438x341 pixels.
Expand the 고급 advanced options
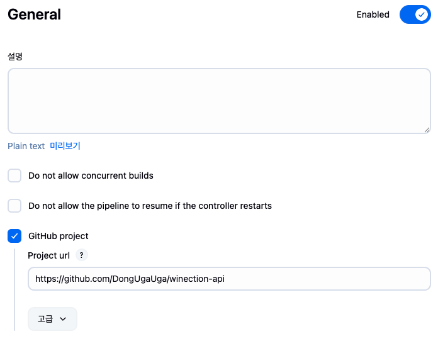click(52, 319)
